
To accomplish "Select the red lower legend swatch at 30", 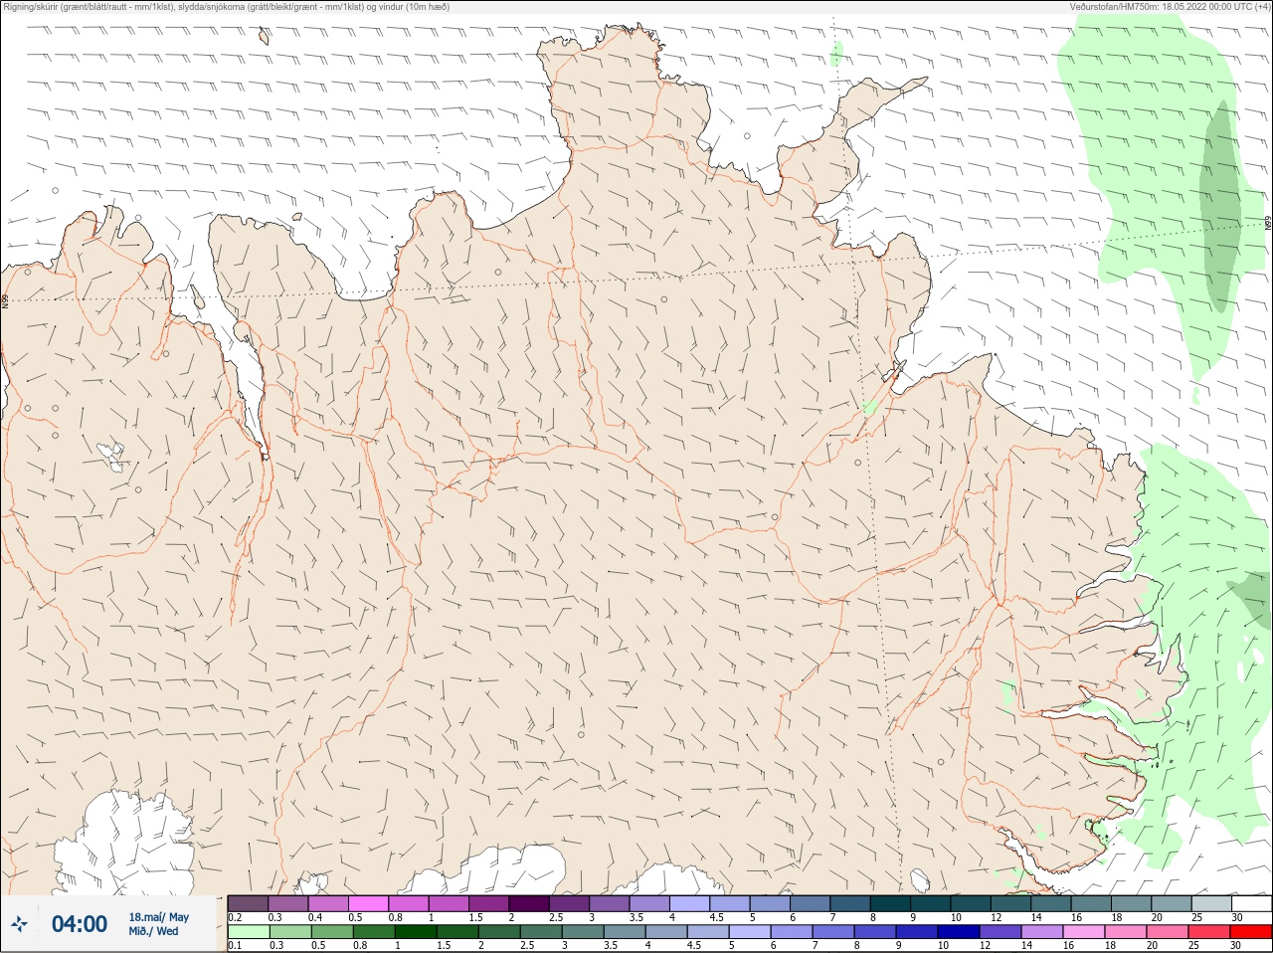I will [1251, 932].
